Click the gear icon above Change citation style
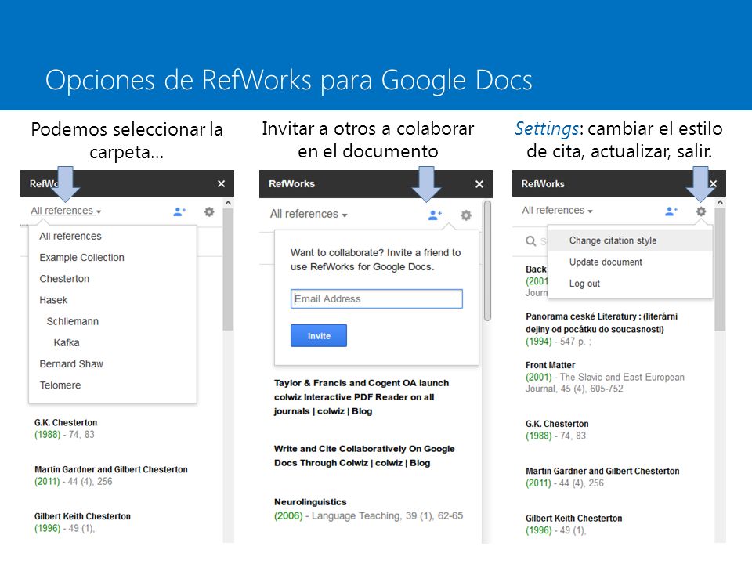 click(700, 211)
